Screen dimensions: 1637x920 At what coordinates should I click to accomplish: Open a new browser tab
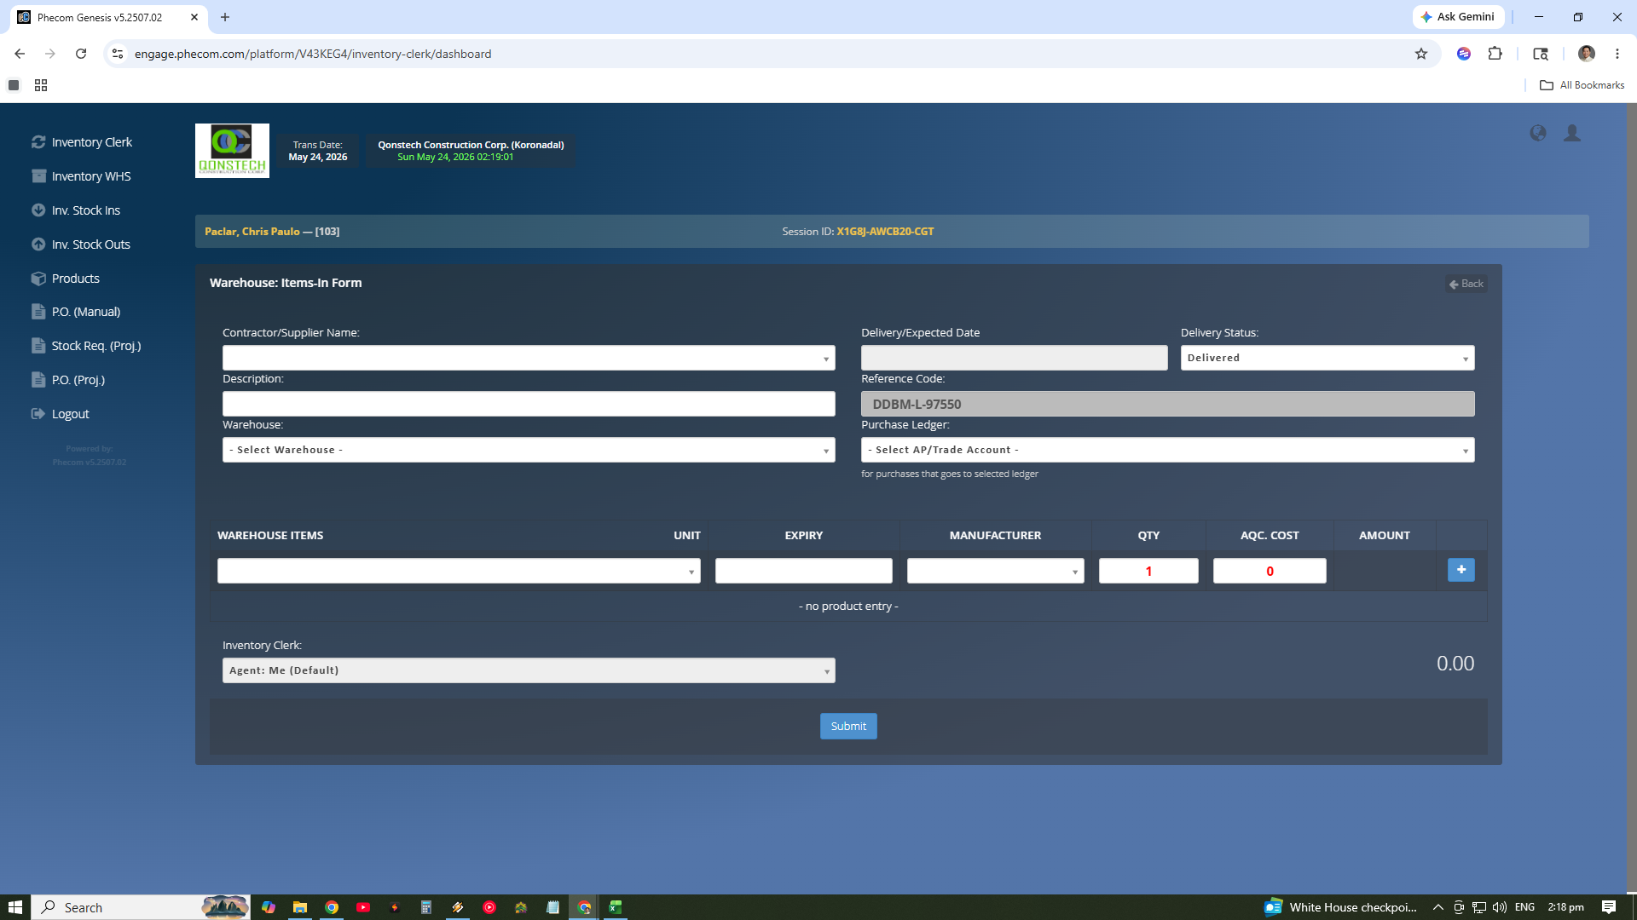(x=225, y=17)
